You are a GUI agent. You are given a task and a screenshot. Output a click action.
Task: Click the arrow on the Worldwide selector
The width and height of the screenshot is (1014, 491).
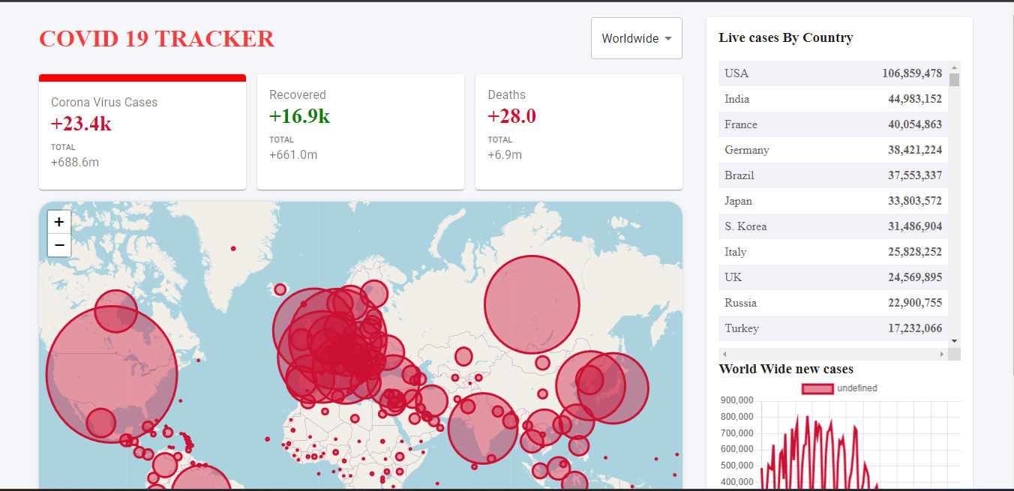pyautogui.click(x=667, y=39)
